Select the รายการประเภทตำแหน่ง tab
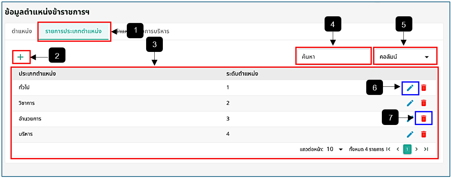The image size is (451, 178). 73,31
